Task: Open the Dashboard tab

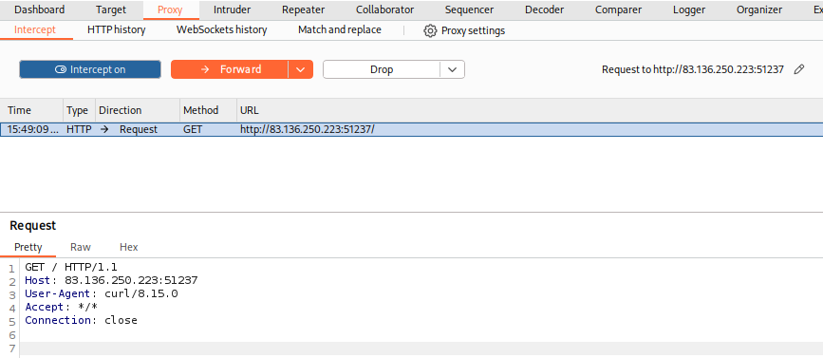Action: [x=39, y=9]
